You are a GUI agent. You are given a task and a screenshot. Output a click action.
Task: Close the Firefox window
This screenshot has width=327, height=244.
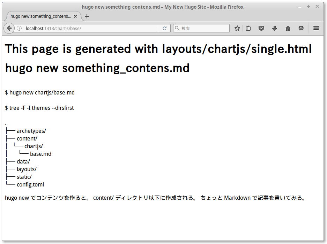click(317, 7)
